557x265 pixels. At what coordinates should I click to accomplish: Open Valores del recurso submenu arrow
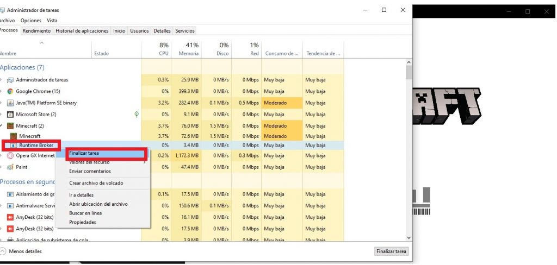(x=145, y=162)
